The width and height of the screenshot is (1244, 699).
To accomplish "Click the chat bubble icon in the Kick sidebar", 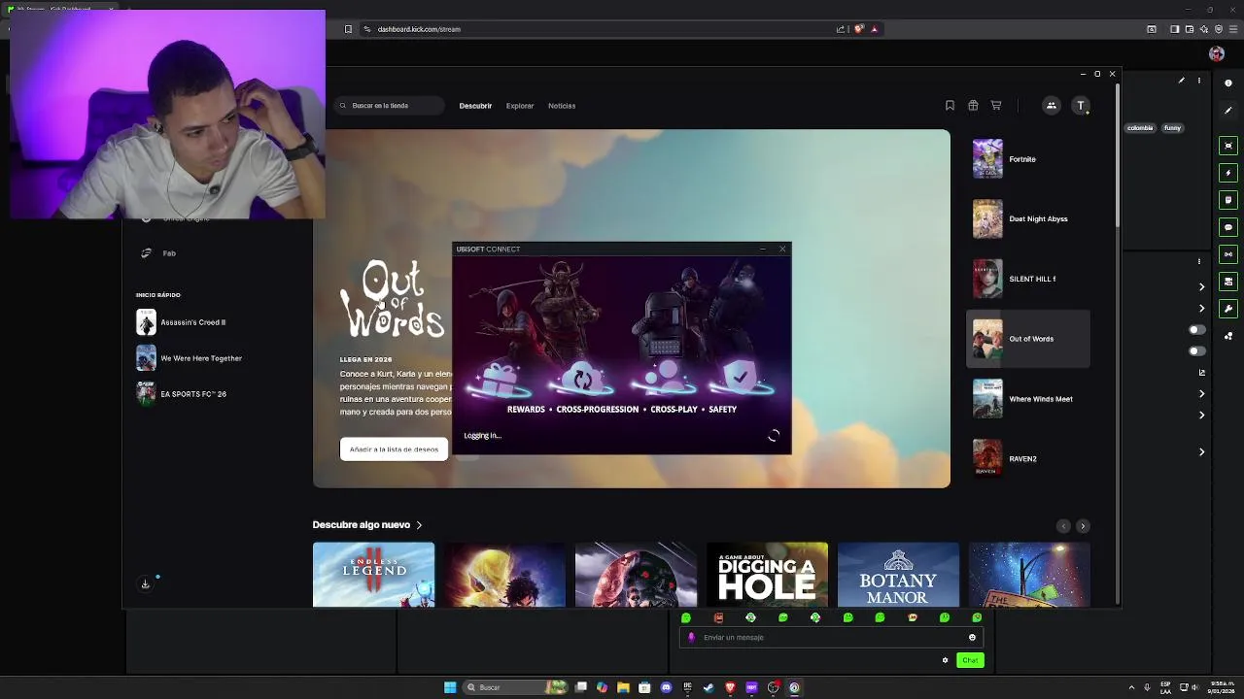I will tap(1228, 227).
